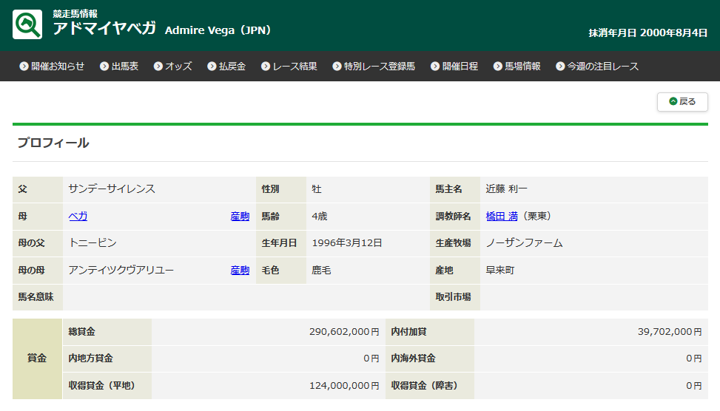Open the 馬場情報 menu item
This screenshot has height=411, width=720.
click(x=517, y=66)
